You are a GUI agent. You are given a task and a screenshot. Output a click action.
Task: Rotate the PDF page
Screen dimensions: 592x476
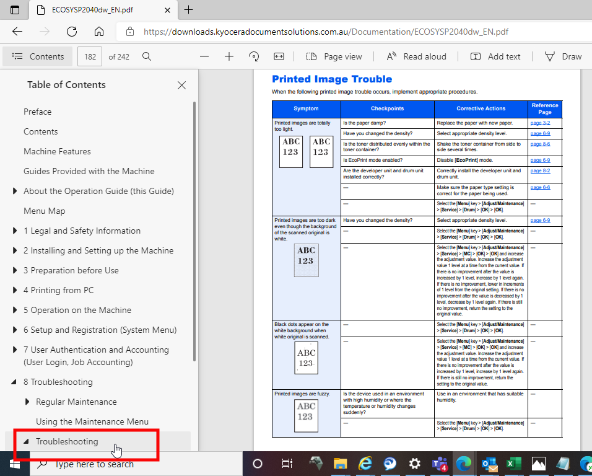(x=253, y=56)
